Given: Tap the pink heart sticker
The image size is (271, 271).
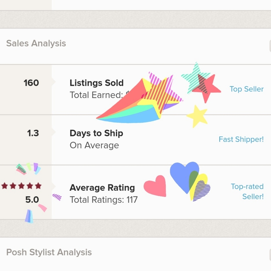Looking at the screenshot, I should click(x=156, y=186).
